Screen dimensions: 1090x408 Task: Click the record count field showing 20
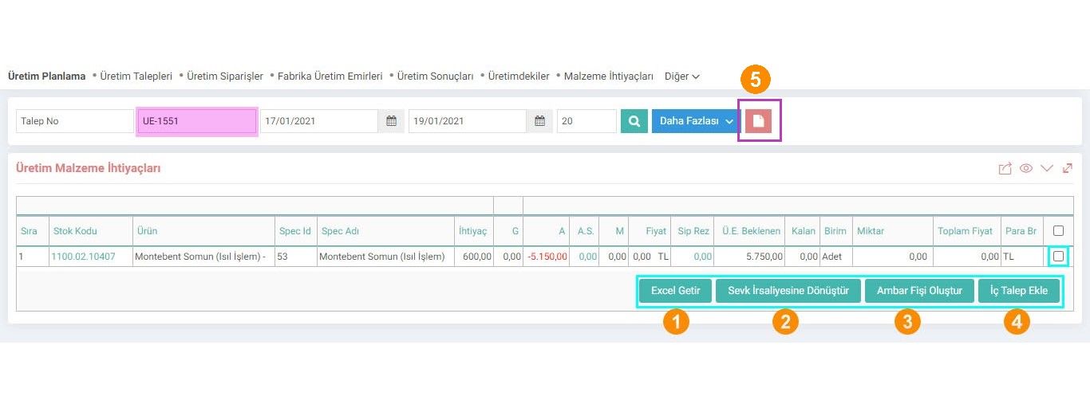(x=586, y=121)
